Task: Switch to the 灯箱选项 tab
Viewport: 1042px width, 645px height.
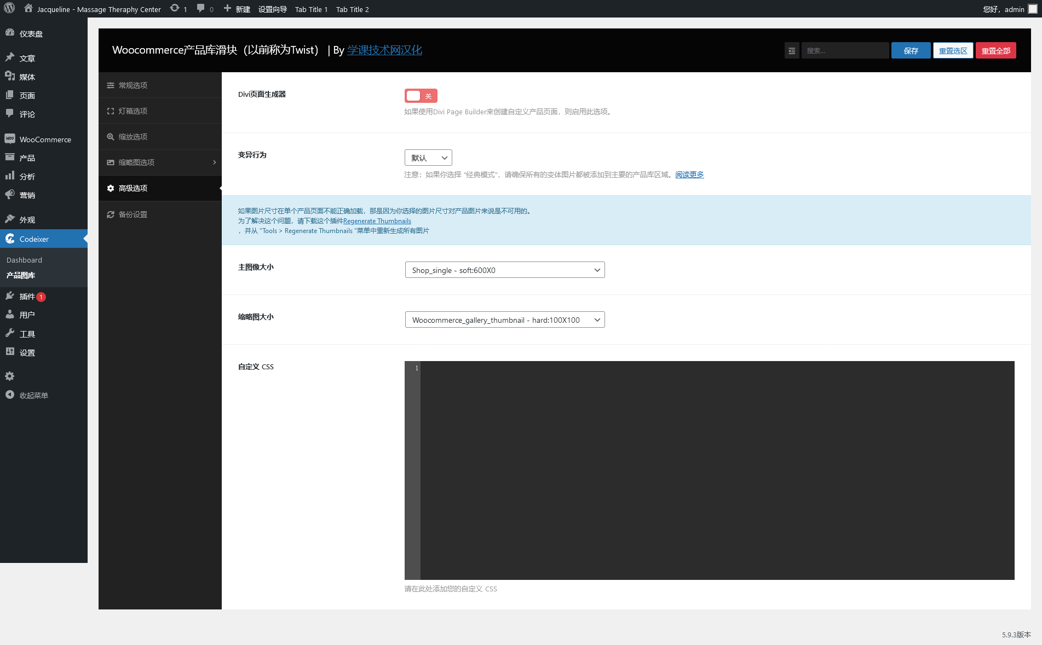Action: coord(133,111)
